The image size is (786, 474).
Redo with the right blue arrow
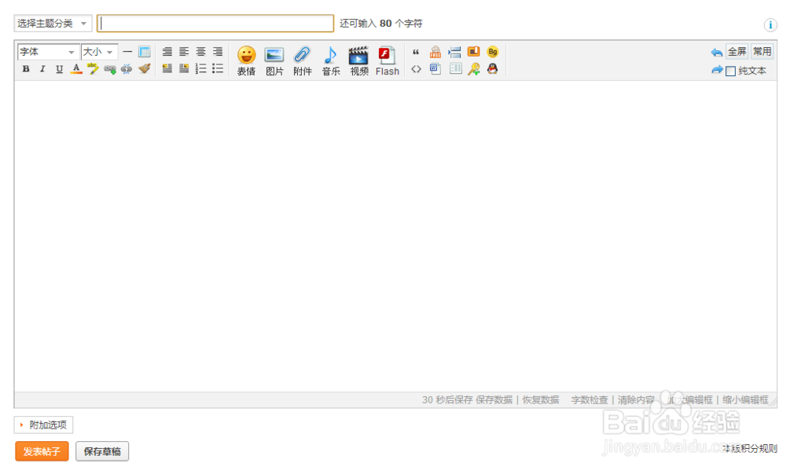(718, 70)
